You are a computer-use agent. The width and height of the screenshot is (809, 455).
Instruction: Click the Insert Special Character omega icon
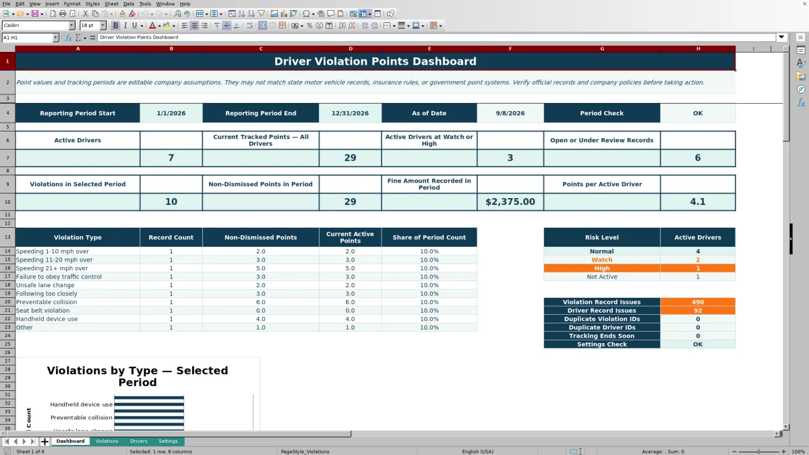(x=306, y=13)
